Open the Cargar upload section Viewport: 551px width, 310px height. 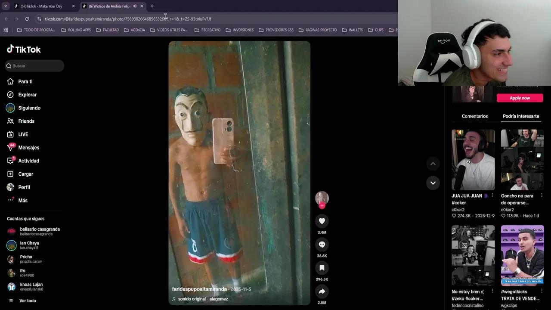click(x=25, y=174)
